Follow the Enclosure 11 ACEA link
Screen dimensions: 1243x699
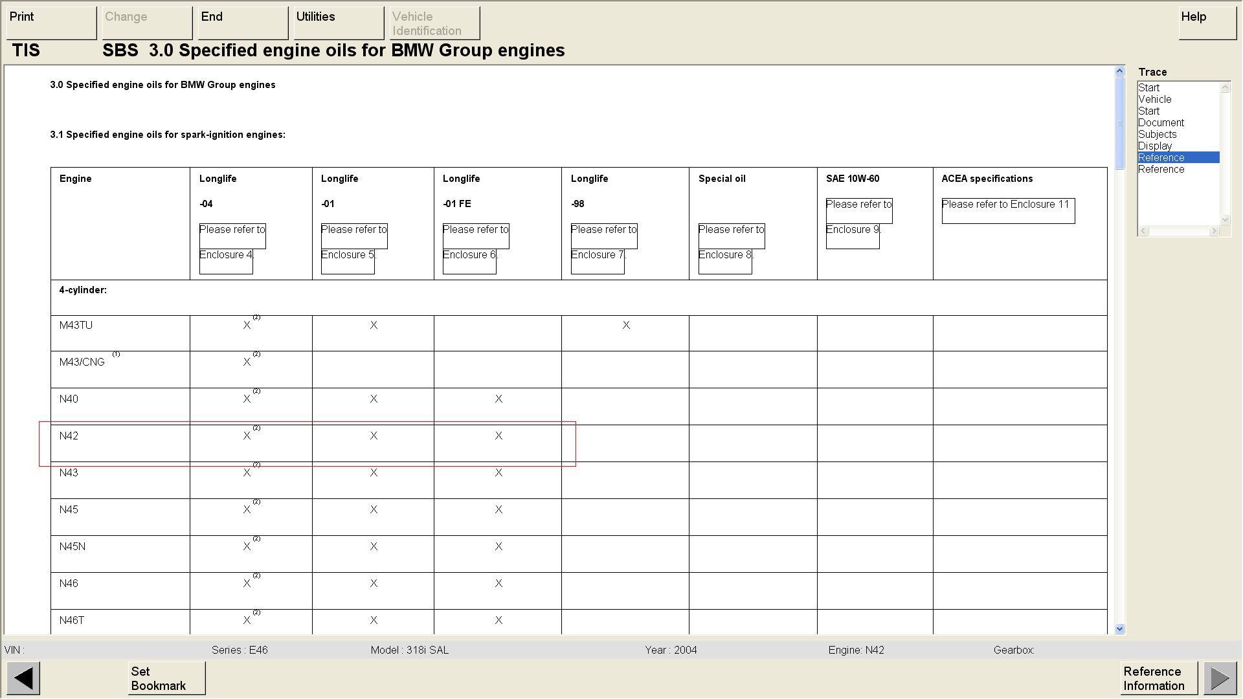pos(1007,205)
